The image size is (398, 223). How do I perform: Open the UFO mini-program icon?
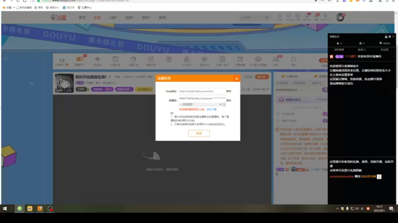[258, 59]
